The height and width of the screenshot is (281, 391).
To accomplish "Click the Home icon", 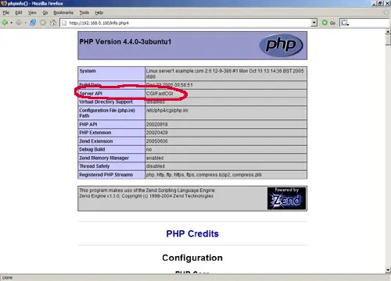I will click(x=53, y=23).
